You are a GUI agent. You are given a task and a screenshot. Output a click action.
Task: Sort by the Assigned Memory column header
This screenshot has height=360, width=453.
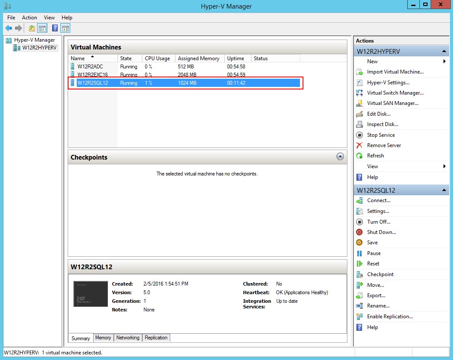coord(200,58)
